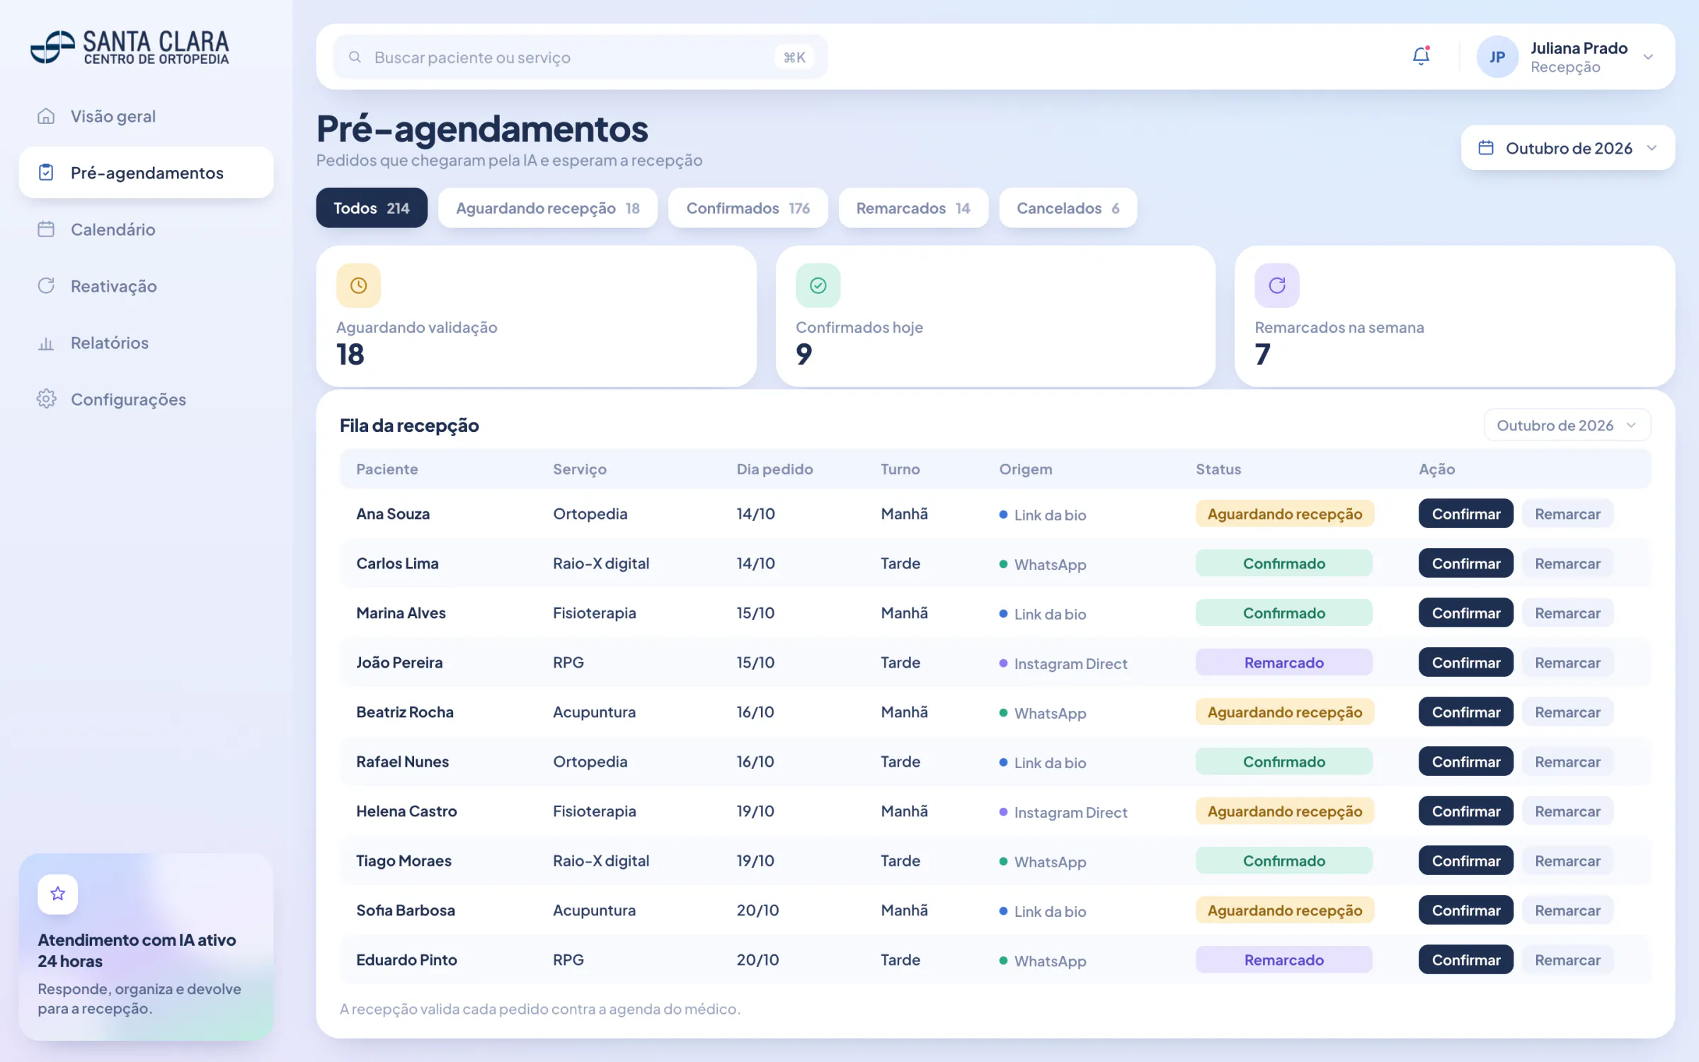Click the search magnifier icon
Screen dimensions: 1699x1062
(x=355, y=57)
